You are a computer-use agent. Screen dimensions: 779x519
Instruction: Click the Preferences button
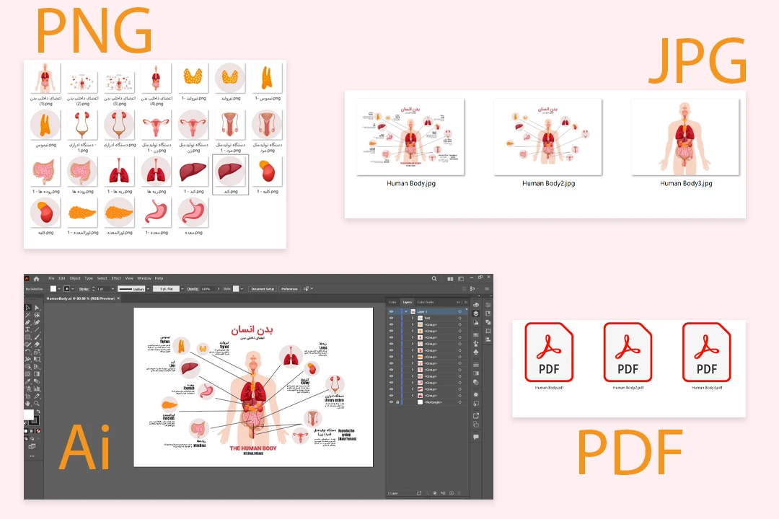[289, 288]
